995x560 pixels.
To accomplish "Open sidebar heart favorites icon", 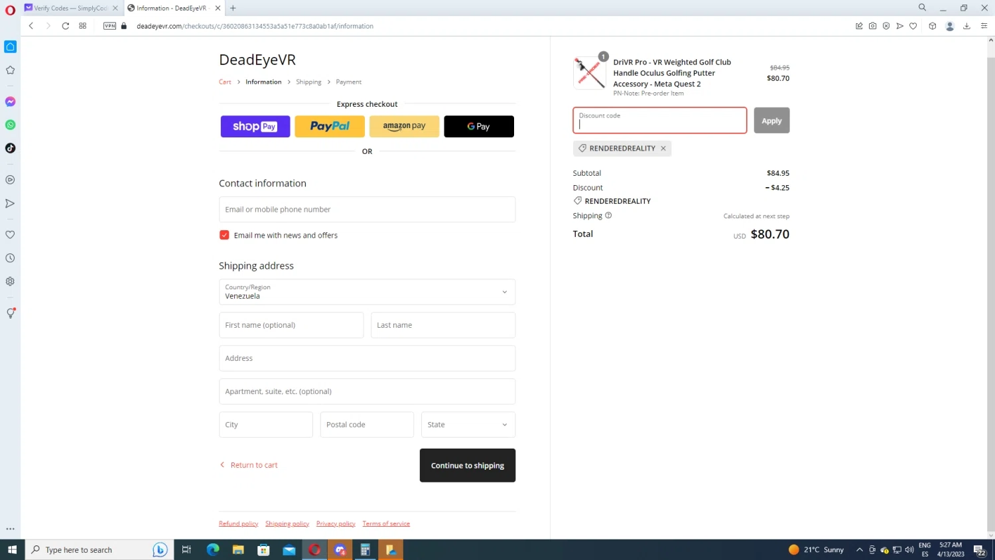I will tap(10, 235).
